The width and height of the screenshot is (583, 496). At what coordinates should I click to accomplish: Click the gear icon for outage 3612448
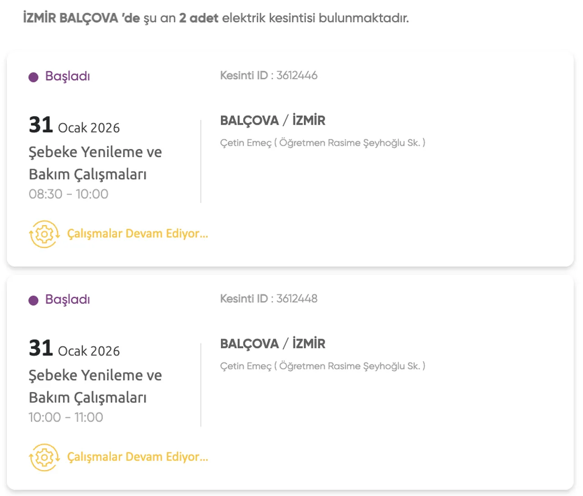[44, 457]
